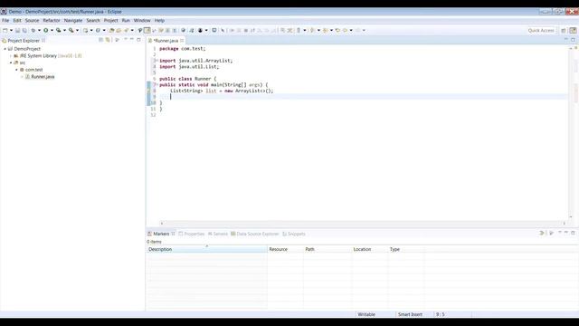Open the Navigate menu
579x326 pixels.
tap(73, 20)
